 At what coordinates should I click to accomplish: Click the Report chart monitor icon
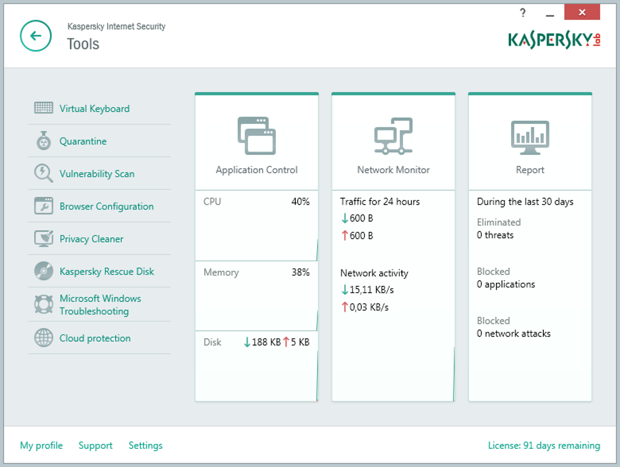coord(530,137)
